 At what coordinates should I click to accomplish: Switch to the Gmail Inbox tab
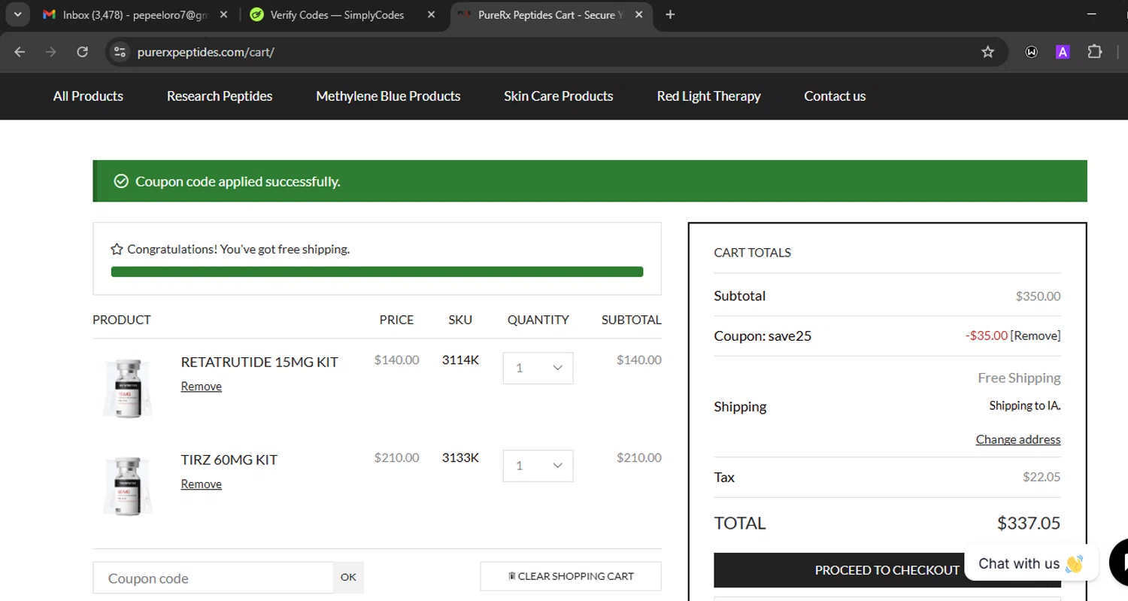coord(135,15)
